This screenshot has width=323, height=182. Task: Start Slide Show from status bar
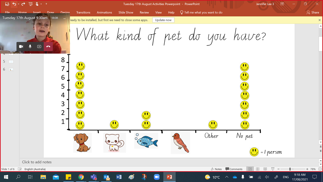tap(273, 169)
